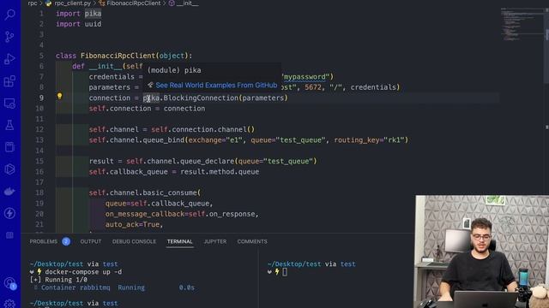
Task: Focus the right terminal prompt cursor
Action: tap(285, 272)
